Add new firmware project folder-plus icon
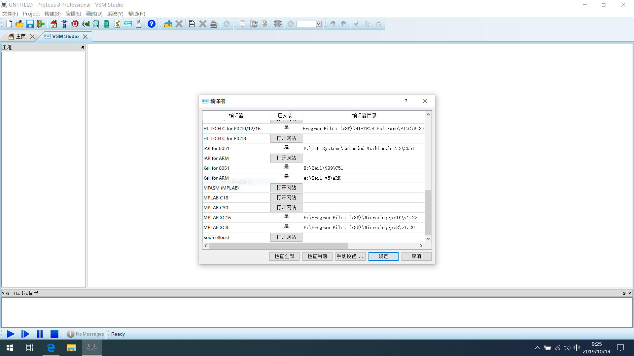Viewport: 634px width, 356px height. [168, 24]
